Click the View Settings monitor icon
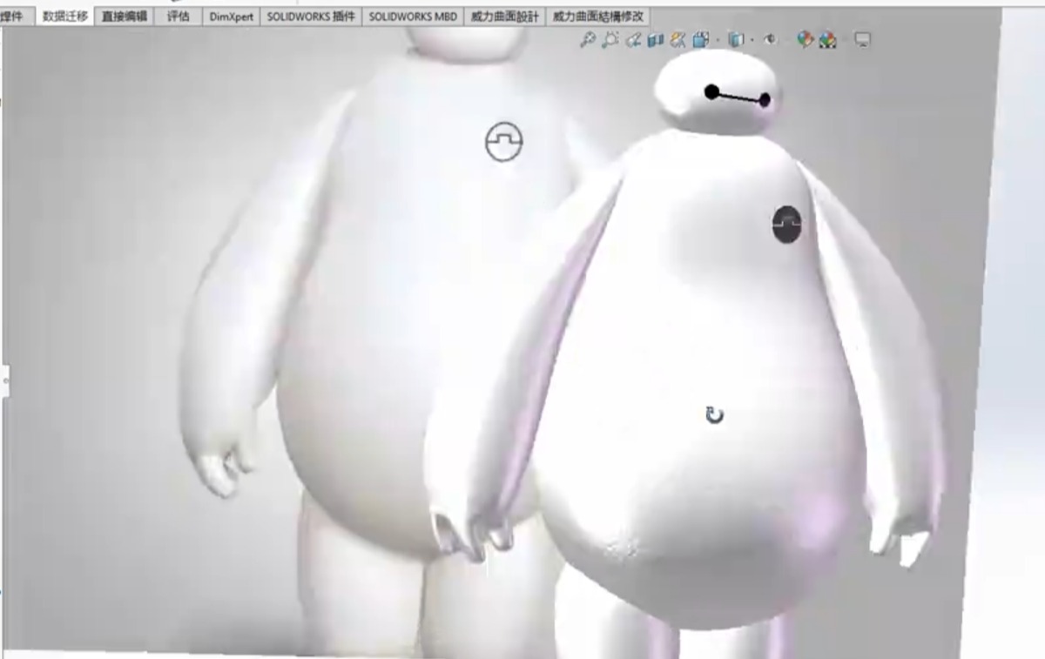The image size is (1045, 659). click(862, 39)
